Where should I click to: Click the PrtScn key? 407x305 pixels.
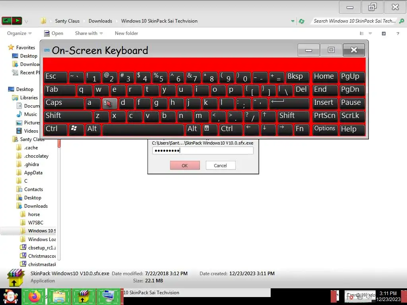325,116
